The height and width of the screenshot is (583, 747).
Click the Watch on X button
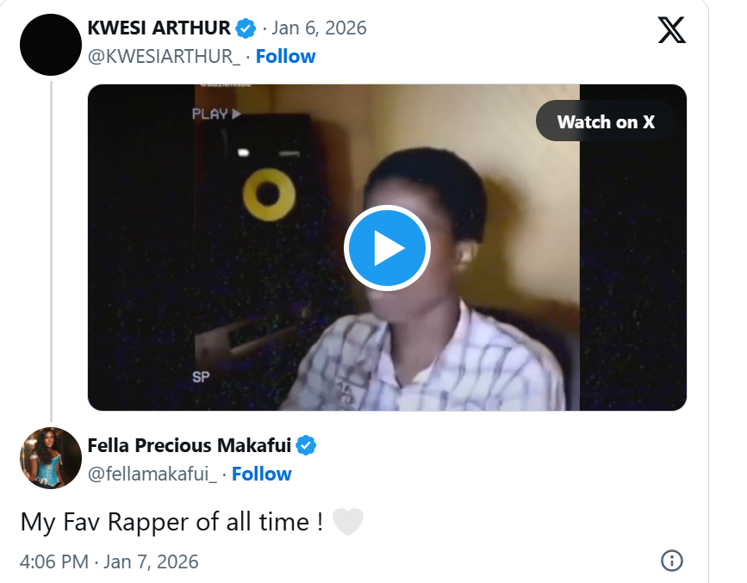(x=606, y=121)
